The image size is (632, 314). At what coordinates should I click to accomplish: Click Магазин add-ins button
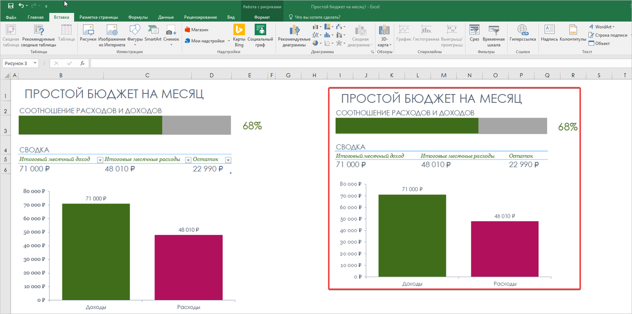(196, 30)
